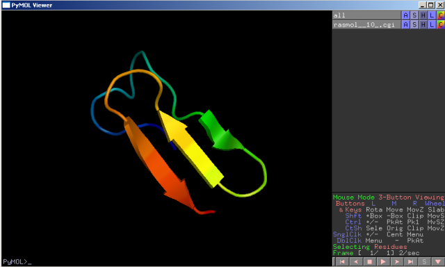Toggle the all objects entry

[x=366, y=15]
